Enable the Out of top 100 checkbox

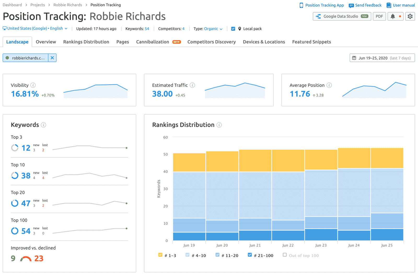(285, 255)
